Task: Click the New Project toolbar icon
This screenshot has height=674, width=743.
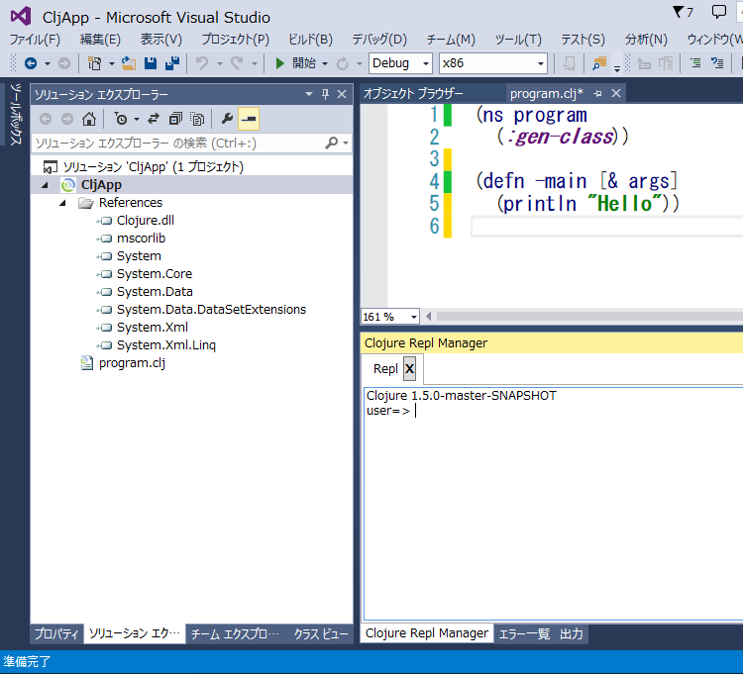Action: [95, 63]
